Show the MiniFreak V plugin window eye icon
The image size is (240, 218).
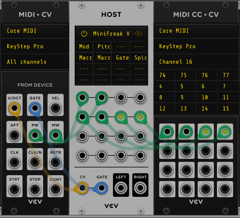coord(138,34)
